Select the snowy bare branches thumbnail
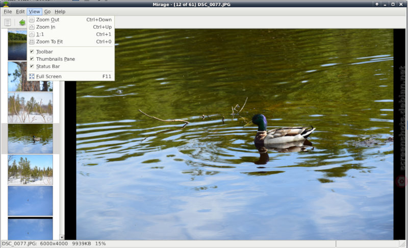Image resolution: width=408 pixels, height=248 pixels. [x=30, y=108]
